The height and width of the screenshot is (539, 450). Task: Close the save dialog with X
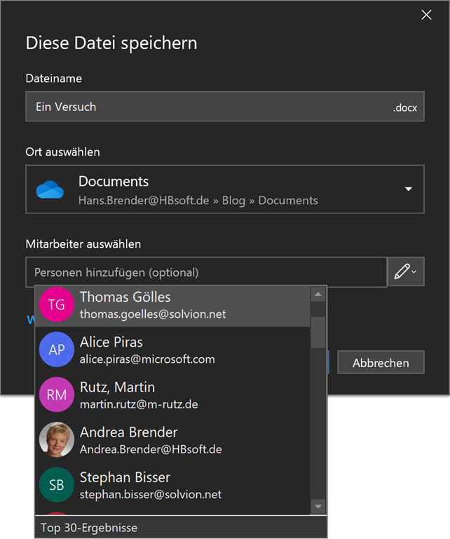pos(426,15)
